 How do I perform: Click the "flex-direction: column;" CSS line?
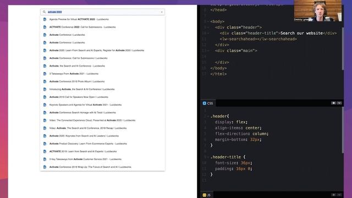tap(242, 134)
